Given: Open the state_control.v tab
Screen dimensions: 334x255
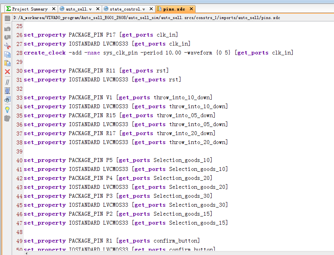Looking at the screenshot, I should [127, 9].
